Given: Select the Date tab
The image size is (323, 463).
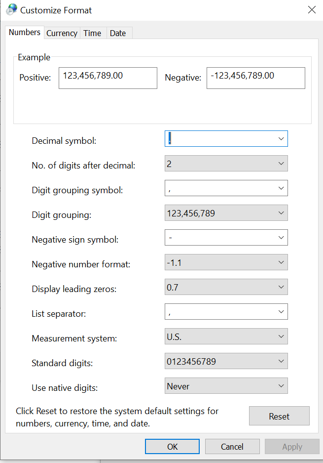Looking at the screenshot, I should pyautogui.click(x=118, y=33).
